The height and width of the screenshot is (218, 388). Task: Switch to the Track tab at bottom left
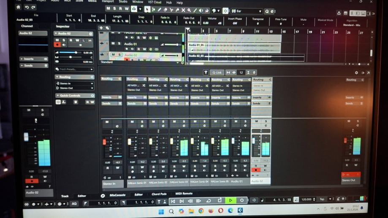65,196
